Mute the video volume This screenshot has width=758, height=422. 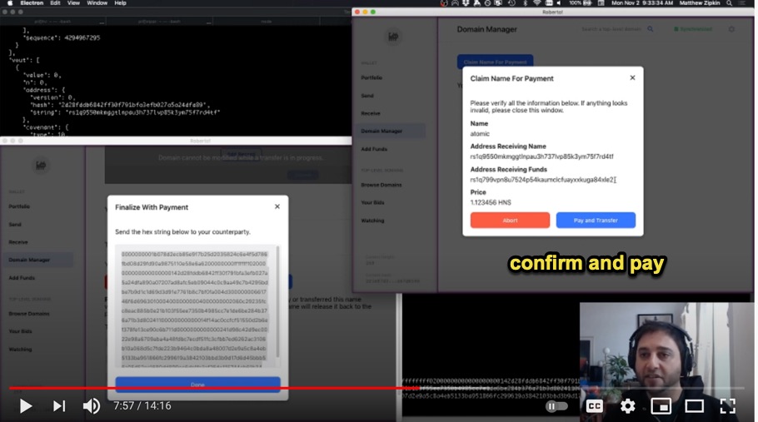point(92,406)
